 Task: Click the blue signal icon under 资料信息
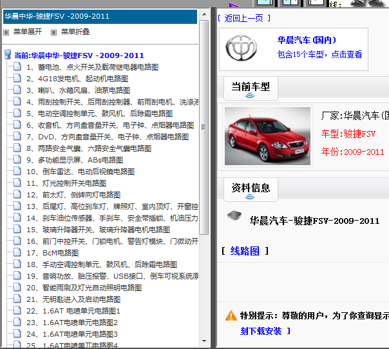tap(250, 197)
